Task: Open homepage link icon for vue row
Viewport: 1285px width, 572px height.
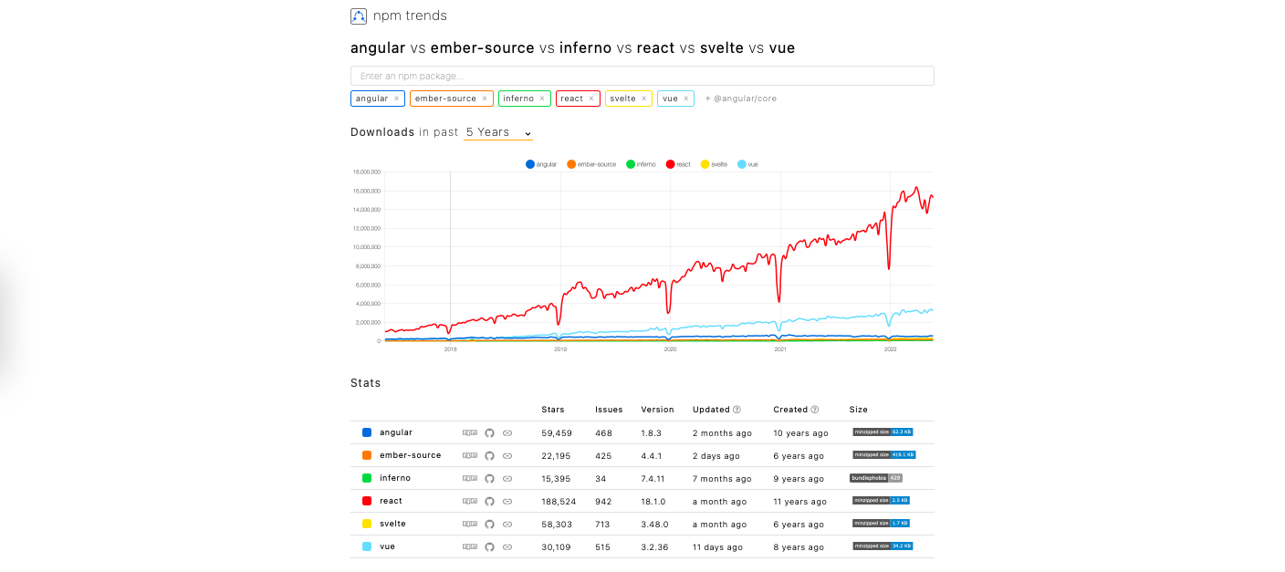Action: 507,546
